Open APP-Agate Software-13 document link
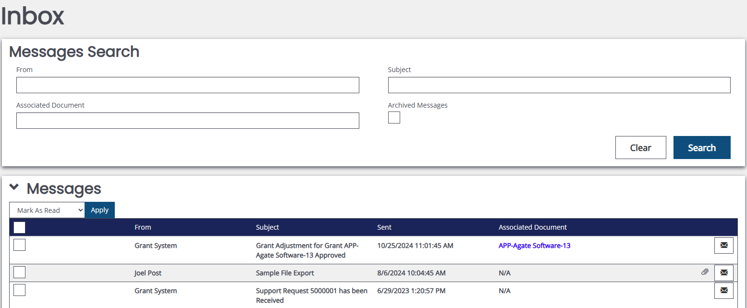This screenshot has height=308, width=747. (x=534, y=246)
